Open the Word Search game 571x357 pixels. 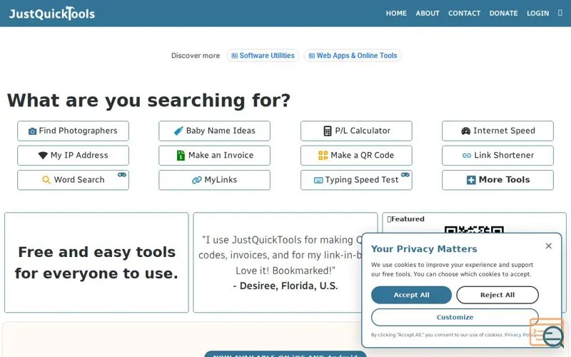(x=73, y=180)
